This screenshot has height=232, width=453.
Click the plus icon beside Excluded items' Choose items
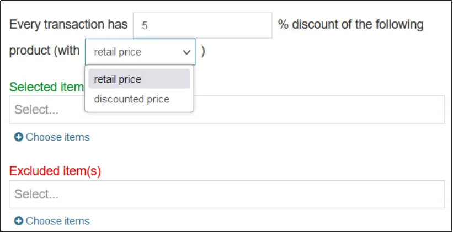pyautogui.click(x=19, y=221)
